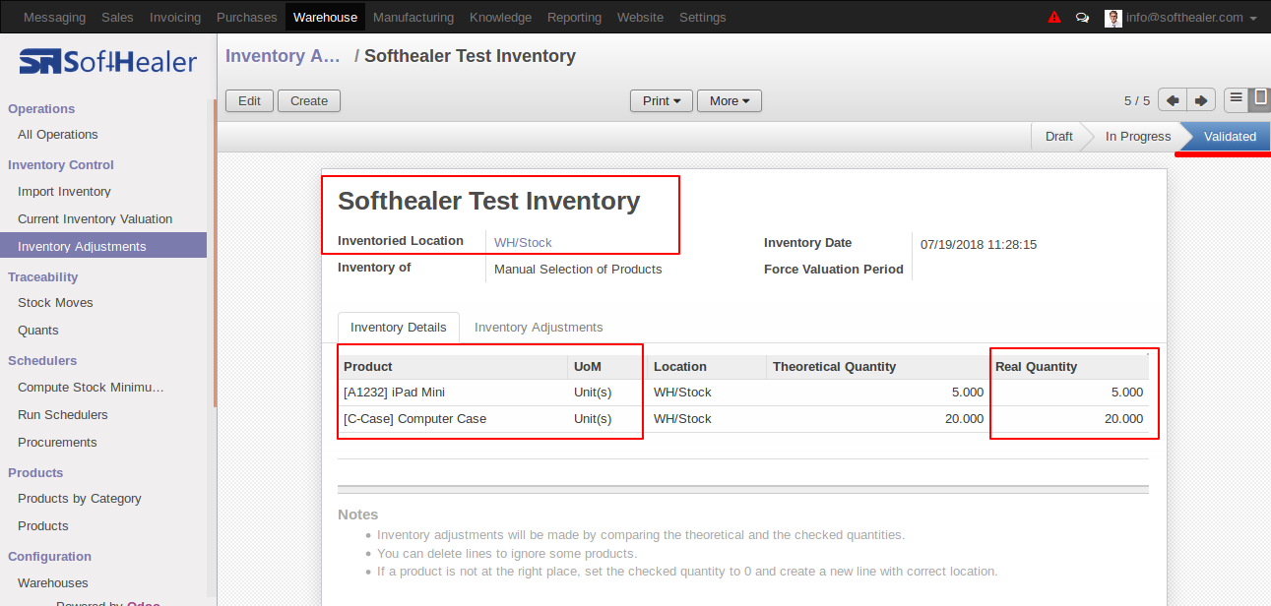Viewport: 1271px width, 606px height.
Task: Open Quants in sidebar
Action: tap(38, 331)
